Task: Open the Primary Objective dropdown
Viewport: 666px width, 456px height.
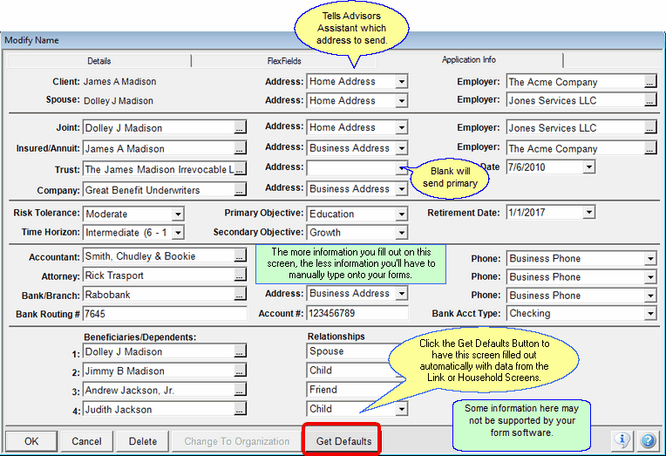Action: 401,214
